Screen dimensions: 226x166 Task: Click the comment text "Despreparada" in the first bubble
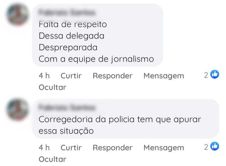(x=68, y=48)
